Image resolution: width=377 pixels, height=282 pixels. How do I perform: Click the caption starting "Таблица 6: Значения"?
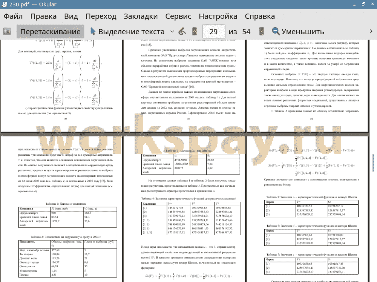click(311, 226)
